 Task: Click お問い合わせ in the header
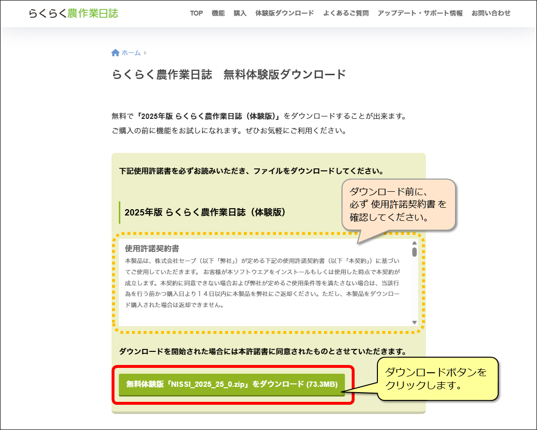[491, 13]
